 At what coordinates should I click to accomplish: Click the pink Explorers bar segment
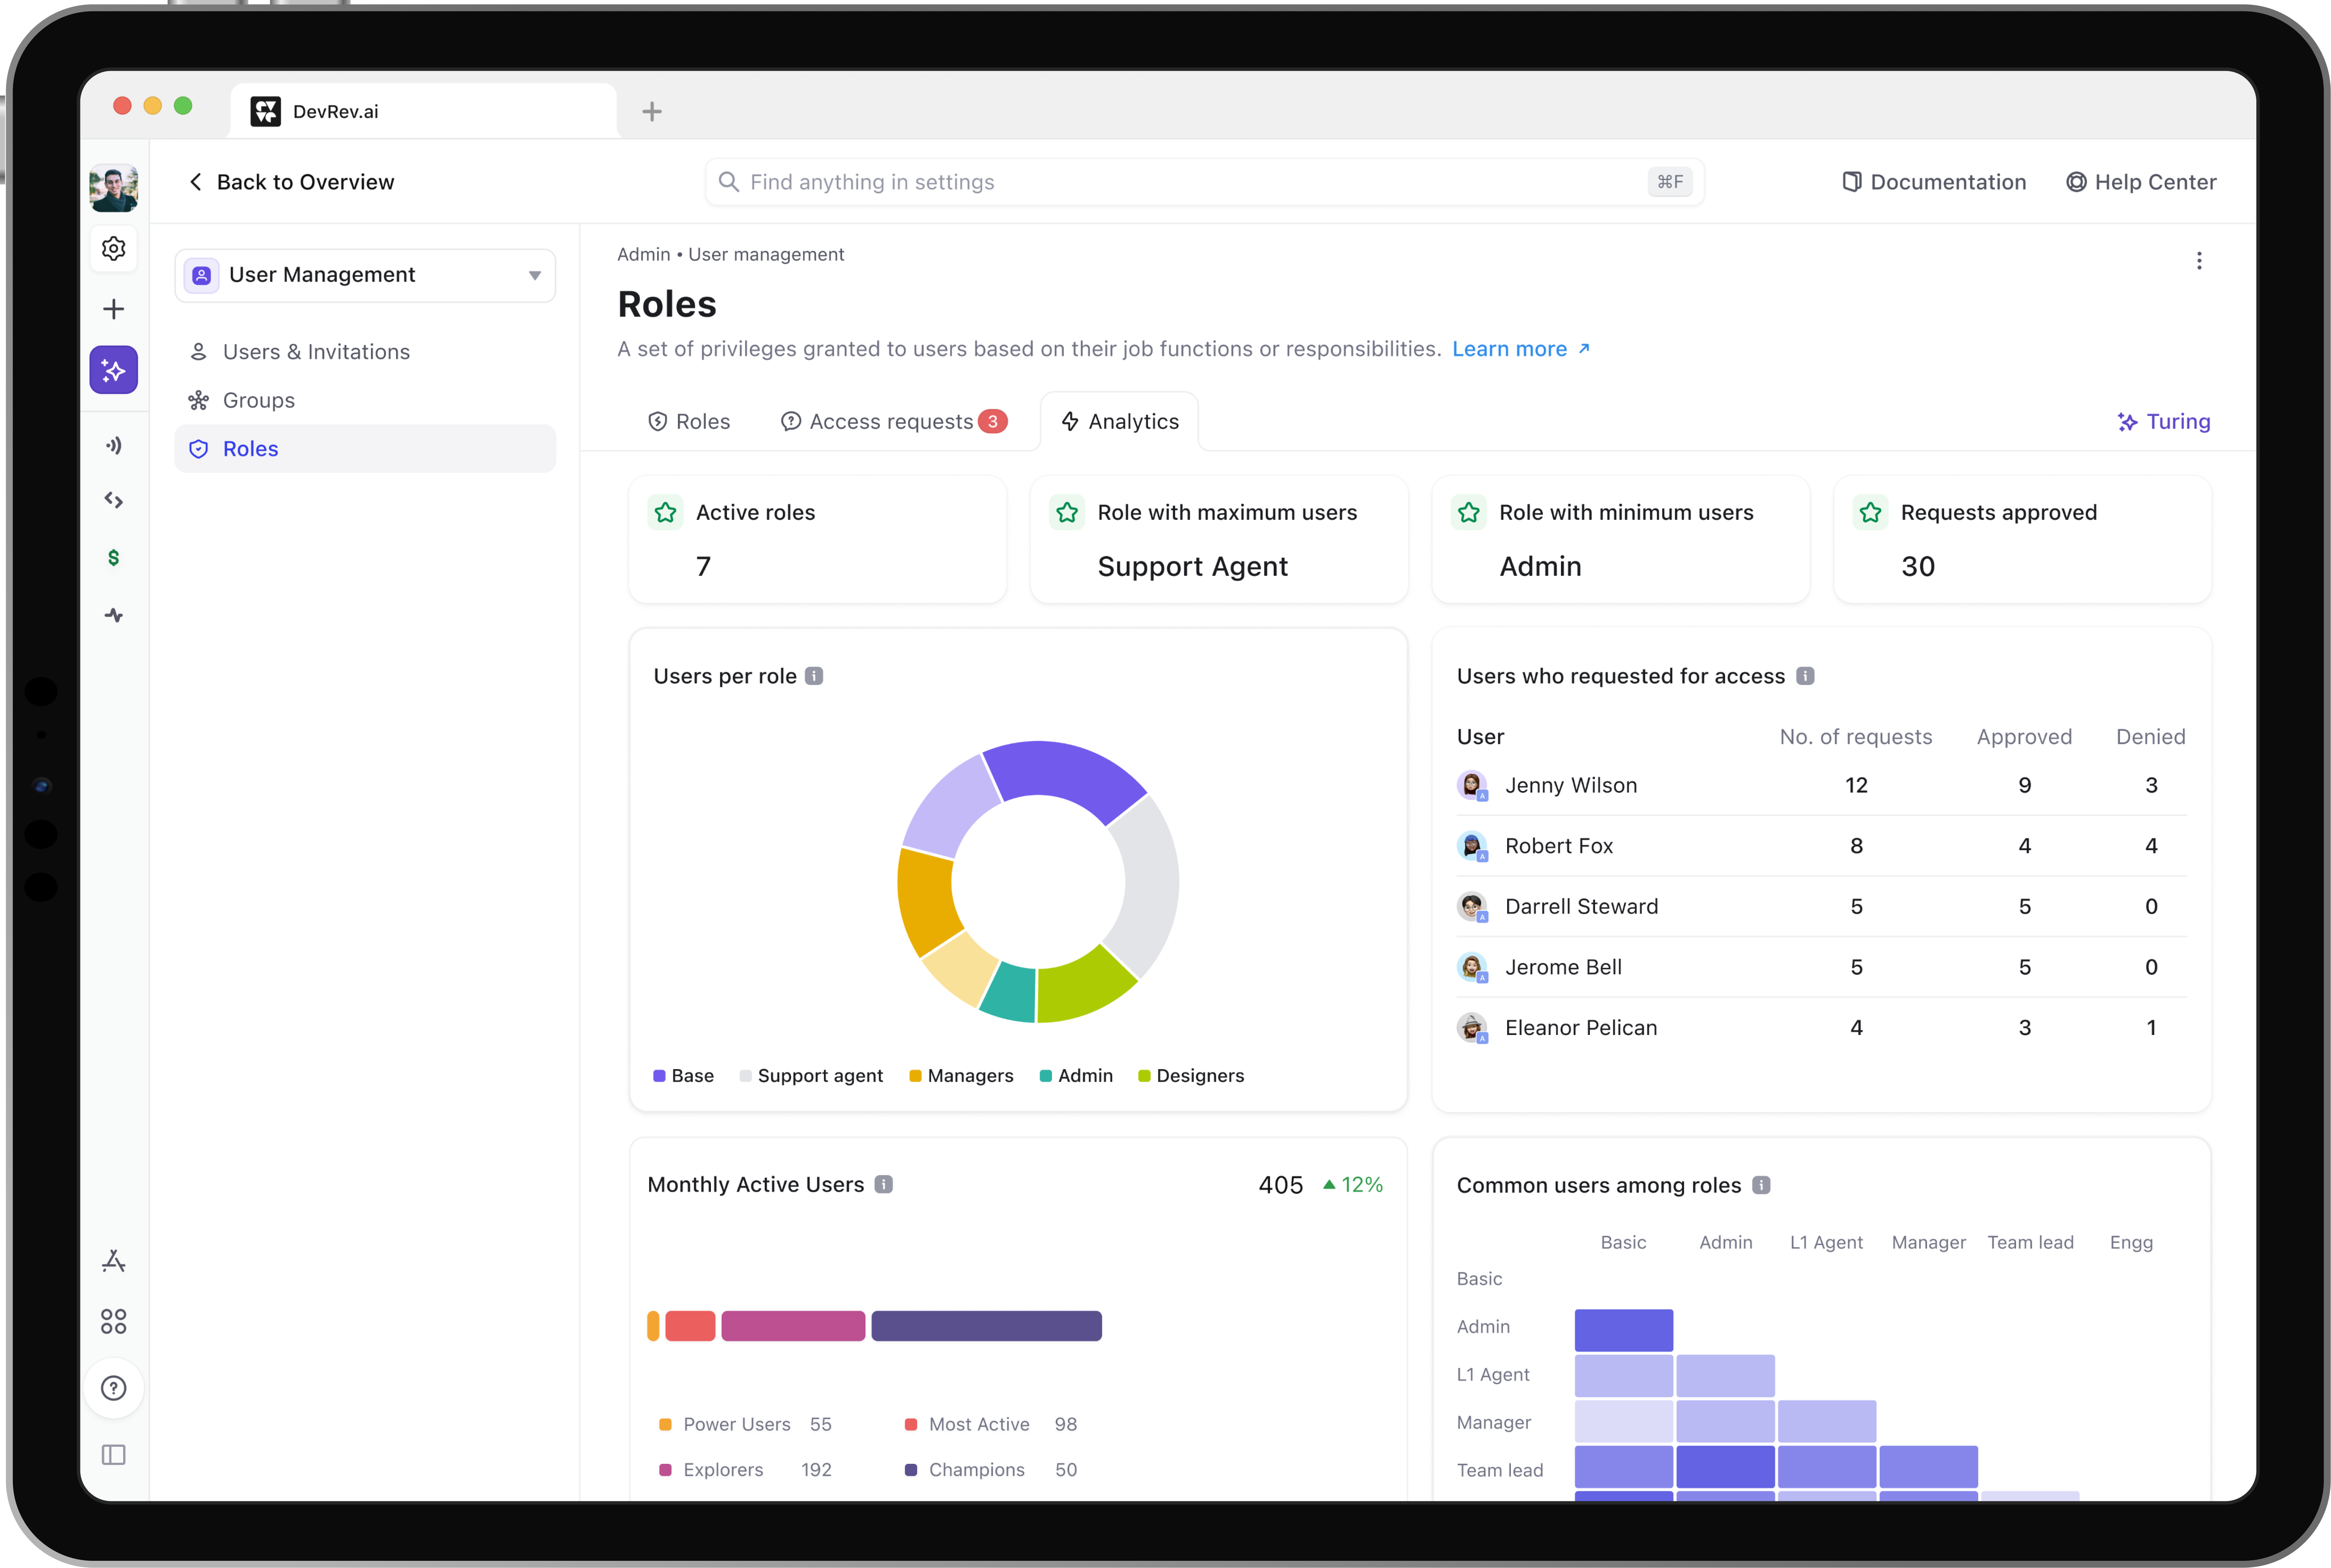[793, 1326]
